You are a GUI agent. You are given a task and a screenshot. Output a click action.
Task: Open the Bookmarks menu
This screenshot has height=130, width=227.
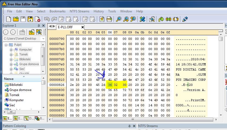tap(57, 11)
